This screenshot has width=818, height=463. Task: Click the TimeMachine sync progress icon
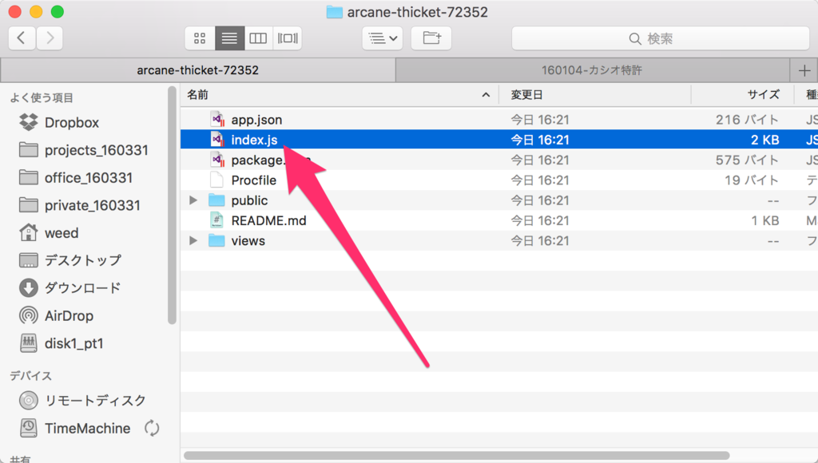coord(152,428)
